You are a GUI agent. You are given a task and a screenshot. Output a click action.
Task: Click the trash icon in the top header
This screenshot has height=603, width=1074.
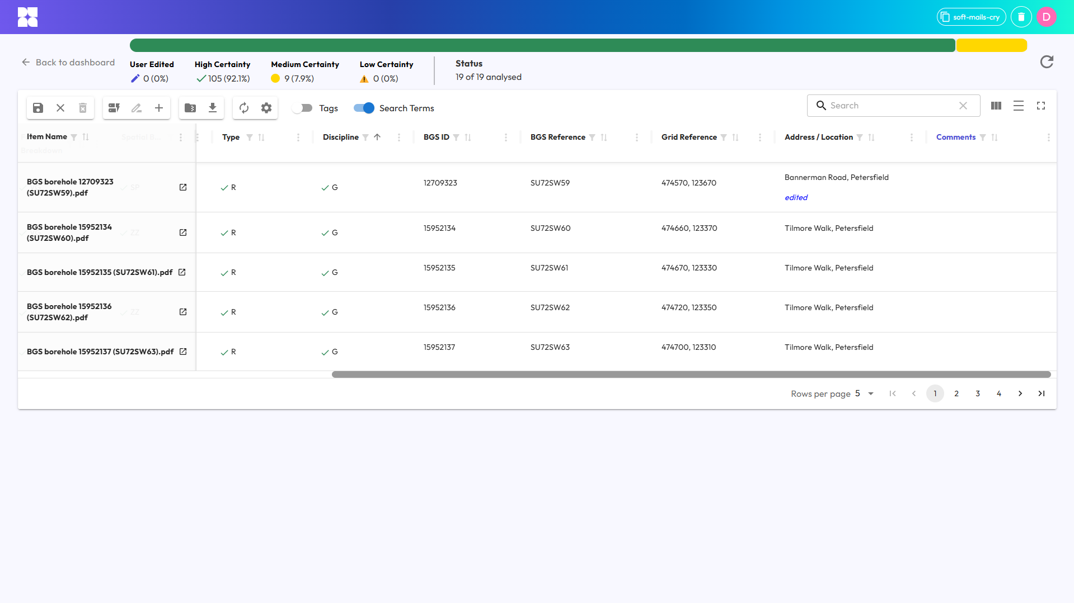(1021, 17)
